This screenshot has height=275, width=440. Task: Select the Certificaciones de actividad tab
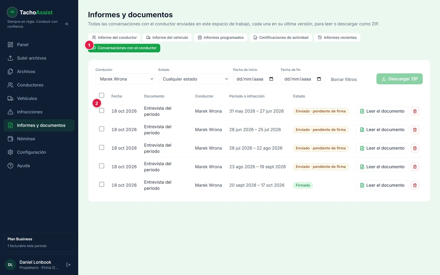click(x=280, y=38)
